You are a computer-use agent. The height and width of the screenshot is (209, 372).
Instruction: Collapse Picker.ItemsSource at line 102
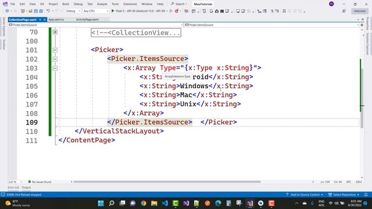click(55, 59)
